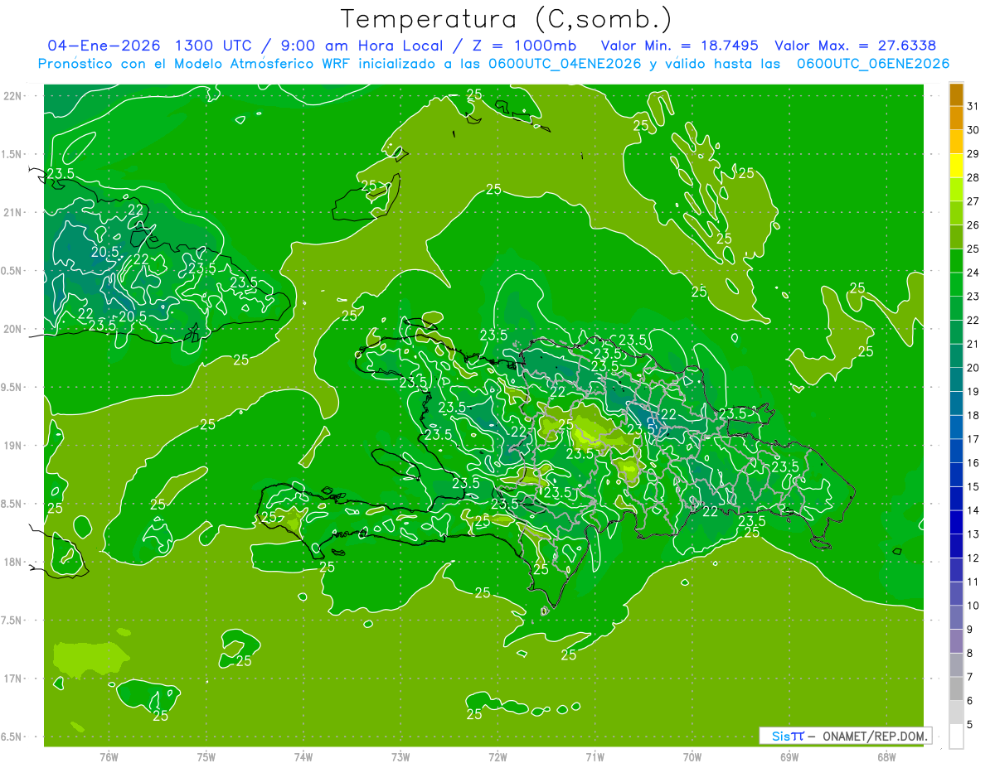This screenshot has height=768, width=995.
Task: Click the 'Temperatura (C,somb.)' title
Action: point(507,20)
